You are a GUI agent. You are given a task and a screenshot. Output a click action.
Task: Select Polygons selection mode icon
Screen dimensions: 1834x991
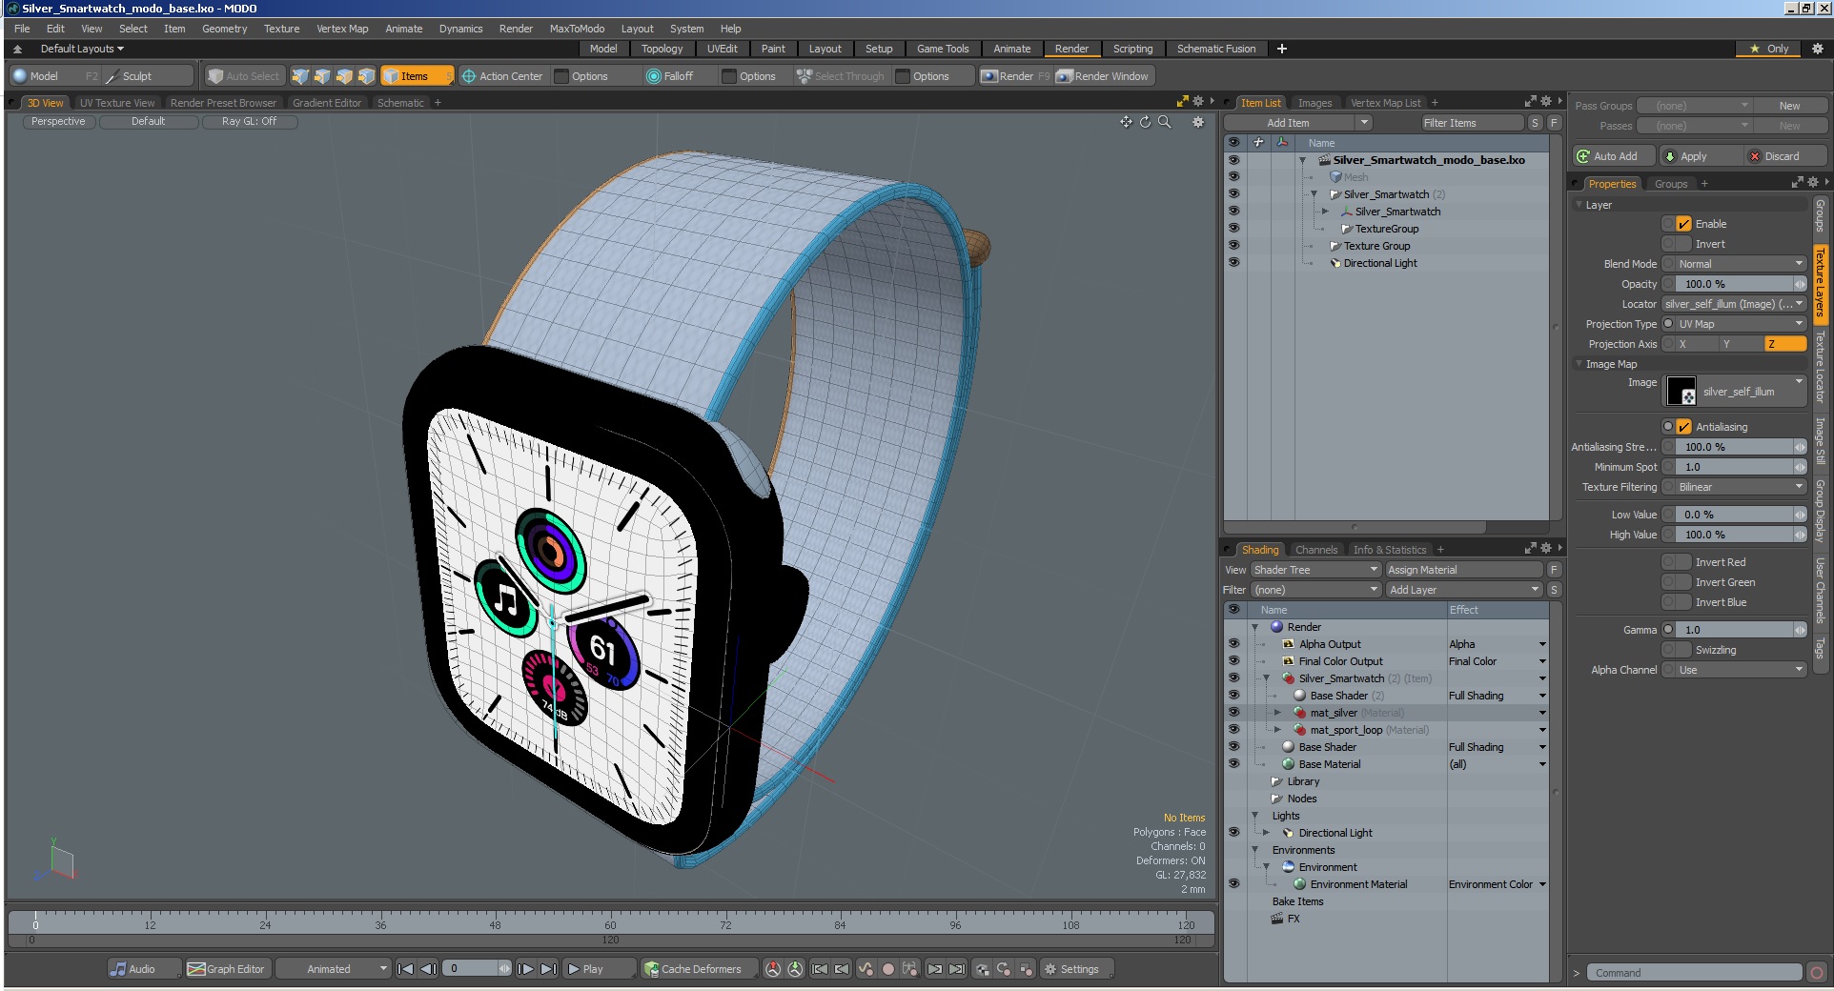(x=344, y=76)
